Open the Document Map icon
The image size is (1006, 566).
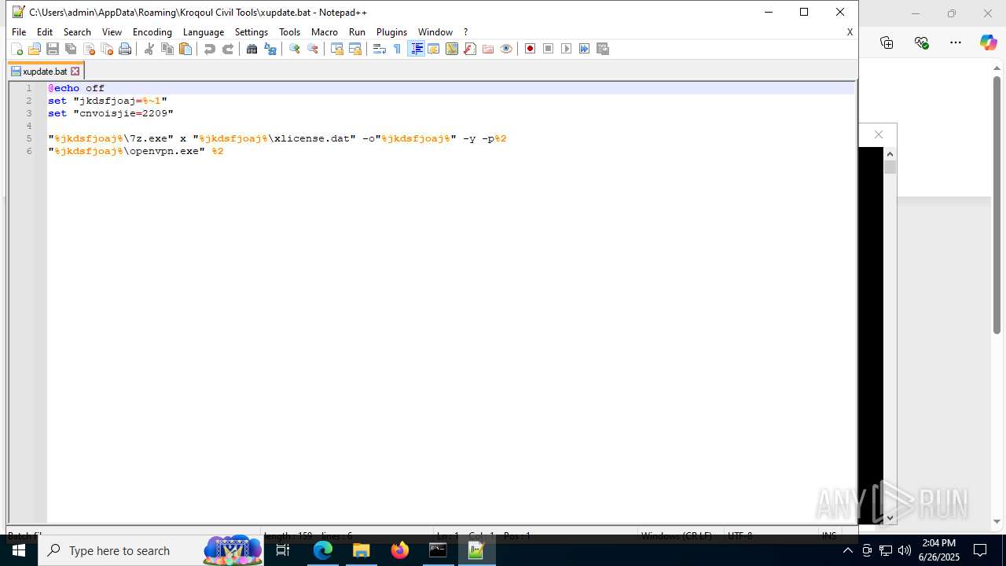[x=452, y=49]
